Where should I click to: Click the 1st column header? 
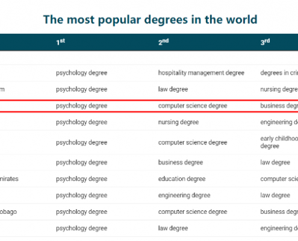coord(60,42)
